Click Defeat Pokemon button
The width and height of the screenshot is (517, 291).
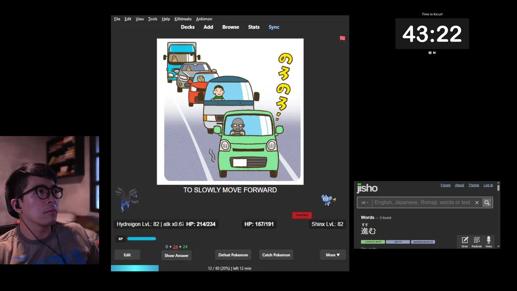[x=233, y=255]
